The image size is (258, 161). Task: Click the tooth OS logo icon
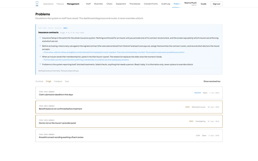(37, 4)
